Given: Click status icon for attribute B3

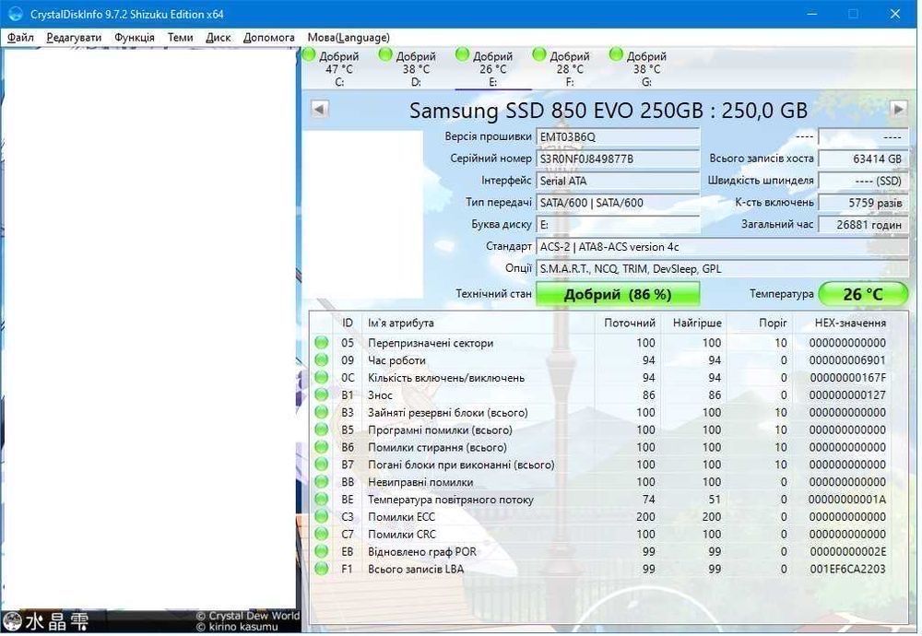Looking at the screenshot, I should 321,412.
